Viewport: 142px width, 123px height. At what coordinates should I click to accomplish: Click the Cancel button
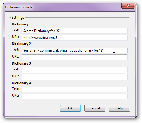[x=95, y=108]
